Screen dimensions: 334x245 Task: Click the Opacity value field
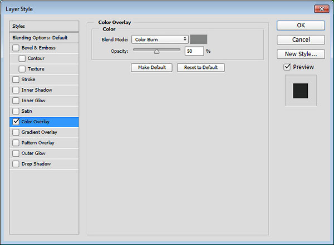pos(194,51)
